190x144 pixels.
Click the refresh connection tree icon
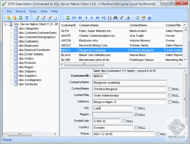click(21, 18)
